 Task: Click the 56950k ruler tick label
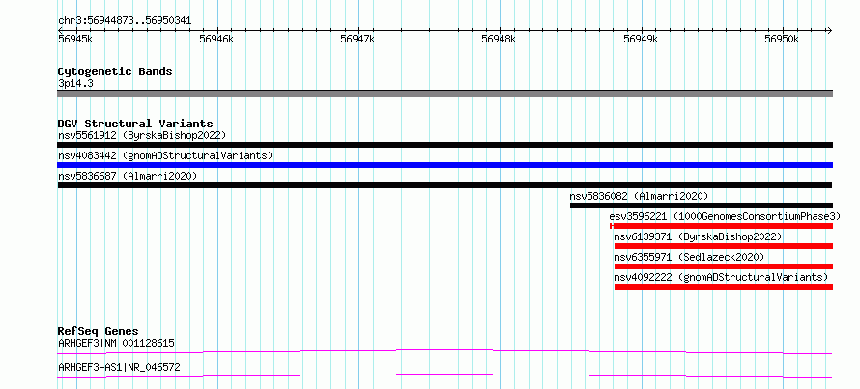click(x=782, y=39)
